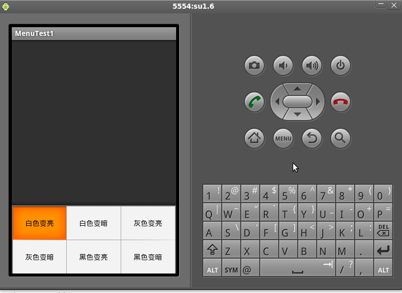Click the MENU hardware button

[x=283, y=139]
